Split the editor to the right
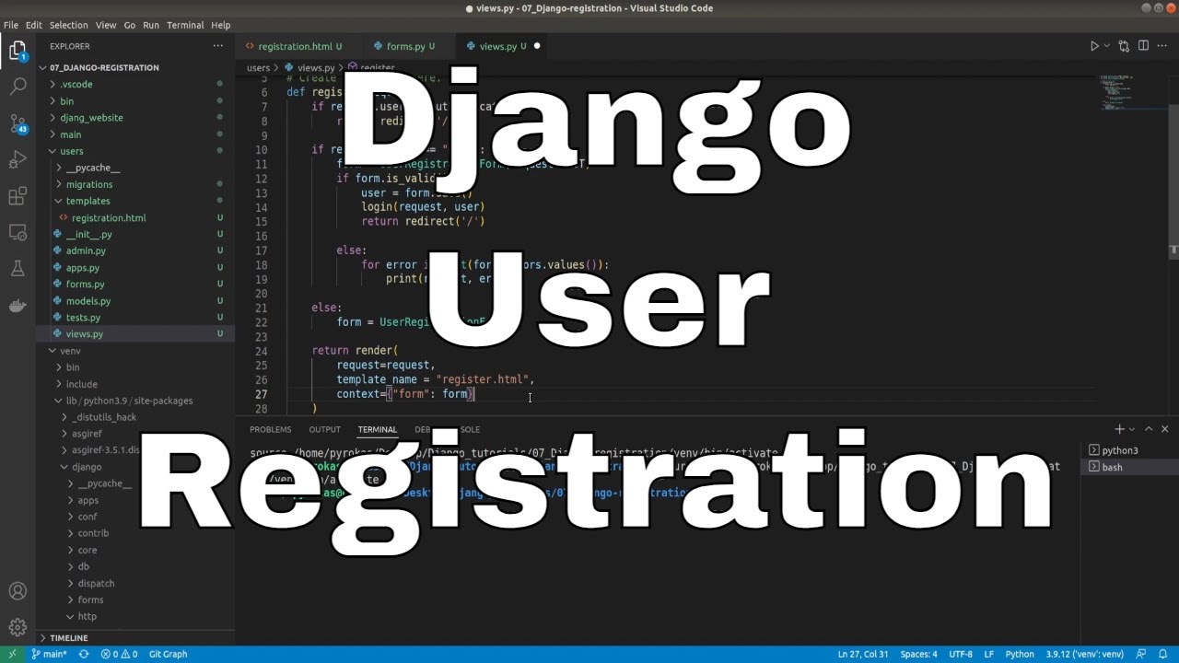The image size is (1179, 663). 1143,46
